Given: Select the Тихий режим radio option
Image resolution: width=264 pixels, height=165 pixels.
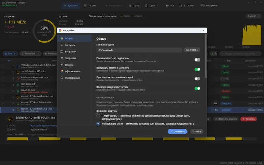Looking at the screenshot, I should click(x=98, y=116).
